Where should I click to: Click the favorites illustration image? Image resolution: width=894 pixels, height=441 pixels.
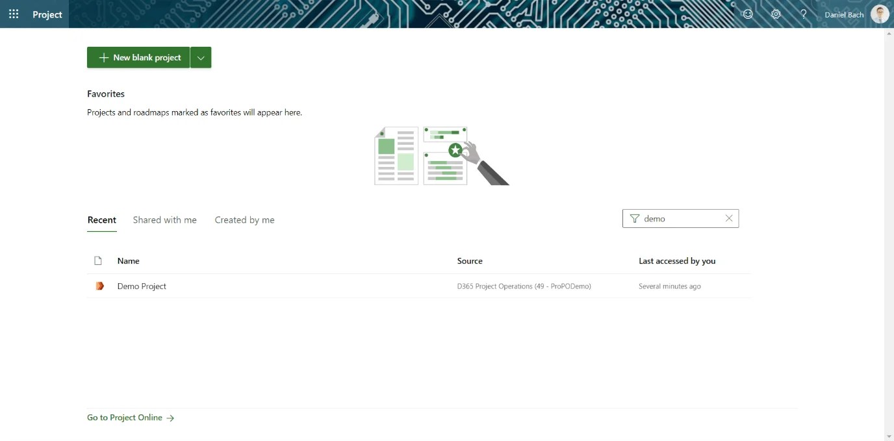coord(442,156)
